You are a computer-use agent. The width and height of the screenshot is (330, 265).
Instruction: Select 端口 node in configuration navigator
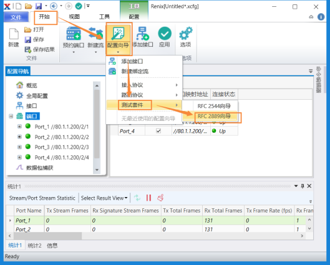click(x=32, y=116)
